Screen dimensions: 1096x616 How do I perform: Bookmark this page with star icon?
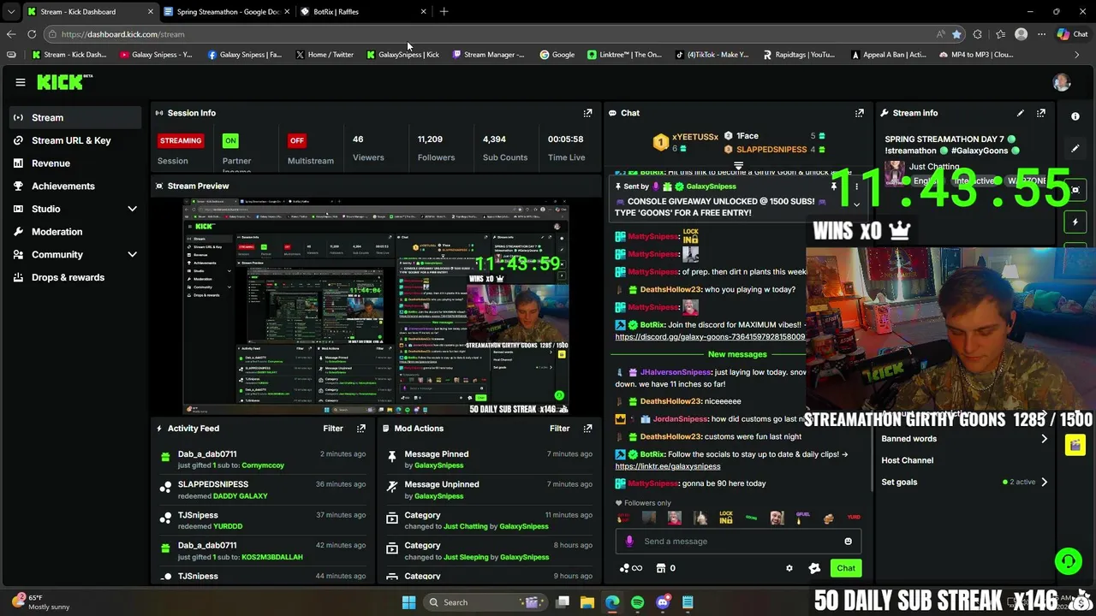click(x=956, y=34)
